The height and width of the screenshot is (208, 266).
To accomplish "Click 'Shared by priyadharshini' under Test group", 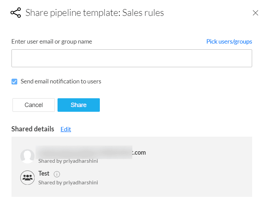I will (68, 183).
